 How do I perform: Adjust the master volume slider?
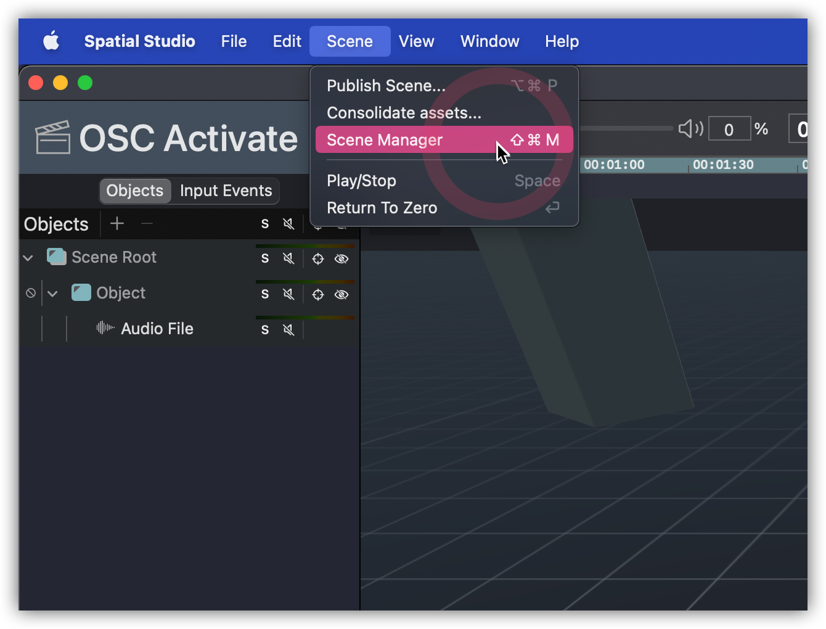pyautogui.click(x=626, y=128)
